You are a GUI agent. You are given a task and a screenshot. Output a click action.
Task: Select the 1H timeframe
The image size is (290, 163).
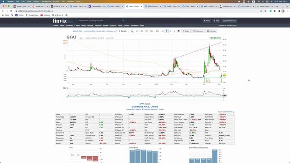click(163, 31)
